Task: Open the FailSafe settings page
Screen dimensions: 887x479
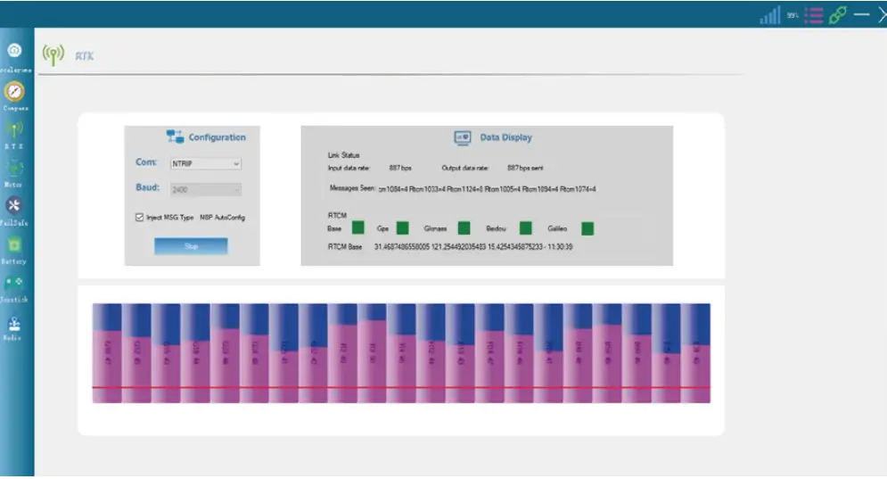Action: click(14, 205)
